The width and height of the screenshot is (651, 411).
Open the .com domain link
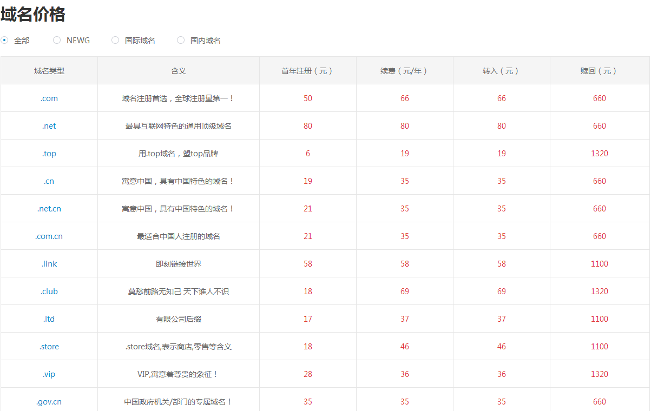coord(49,98)
